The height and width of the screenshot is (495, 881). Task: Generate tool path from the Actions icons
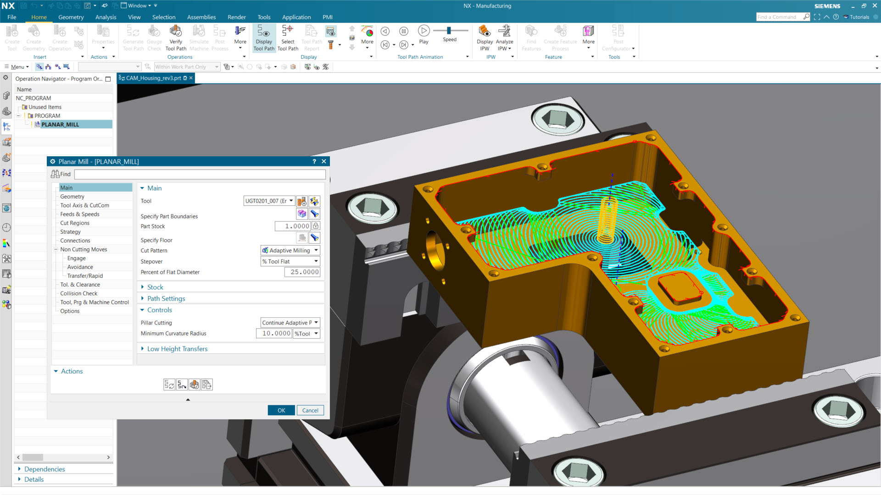coord(169,385)
